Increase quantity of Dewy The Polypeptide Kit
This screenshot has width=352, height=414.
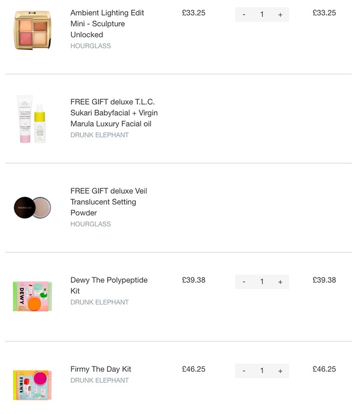coord(280,282)
